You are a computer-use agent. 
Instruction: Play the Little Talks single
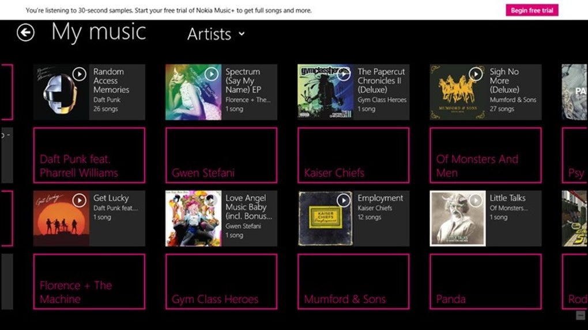(476, 200)
